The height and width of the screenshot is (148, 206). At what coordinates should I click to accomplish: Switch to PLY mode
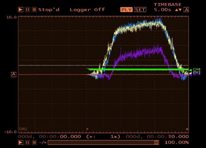click(x=126, y=10)
